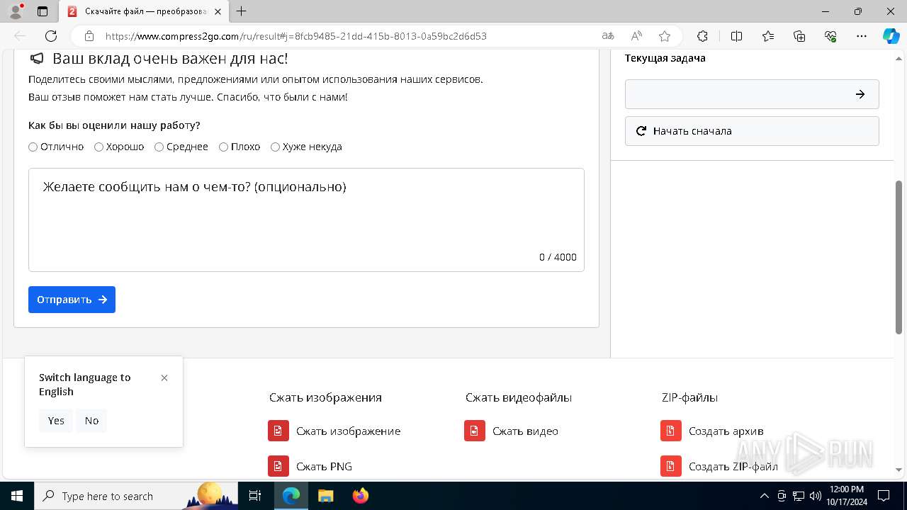Switch to the Скачайте файл tab

tap(145, 11)
